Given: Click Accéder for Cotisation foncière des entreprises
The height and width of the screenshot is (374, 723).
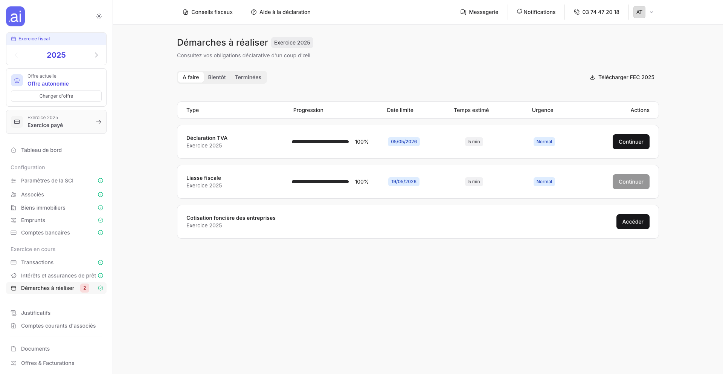Looking at the screenshot, I should pyautogui.click(x=633, y=222).
